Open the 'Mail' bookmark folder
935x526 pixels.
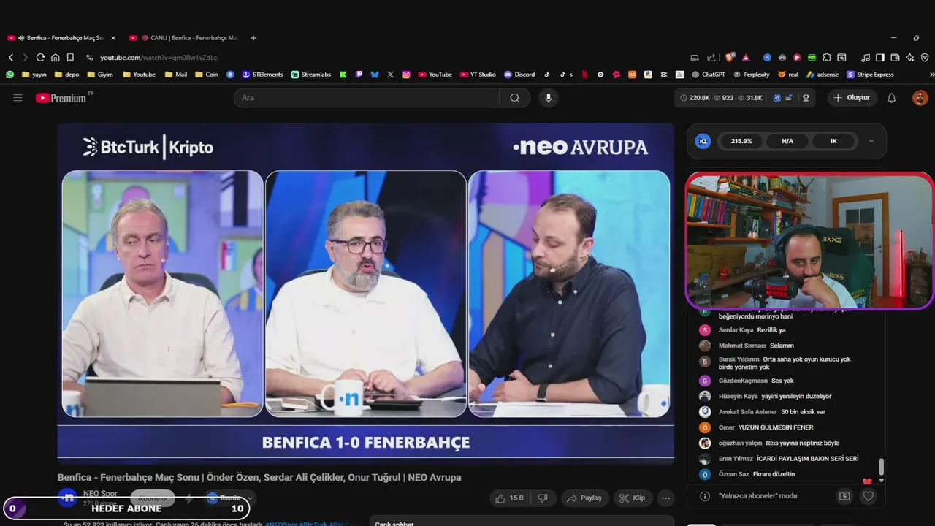coord(176,75)
